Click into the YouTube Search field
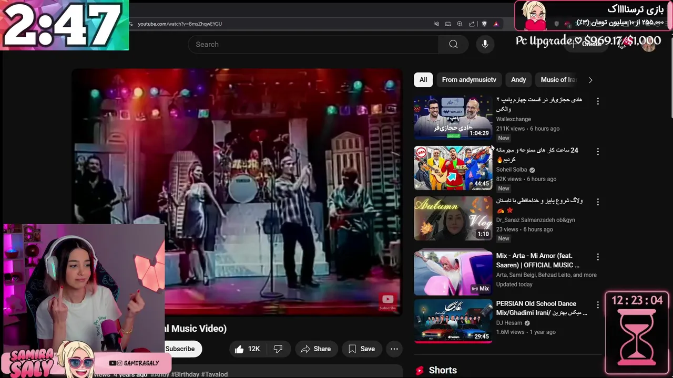Viewport: 673px width, 378px height. pyautogui.click(x=313, y=45)
